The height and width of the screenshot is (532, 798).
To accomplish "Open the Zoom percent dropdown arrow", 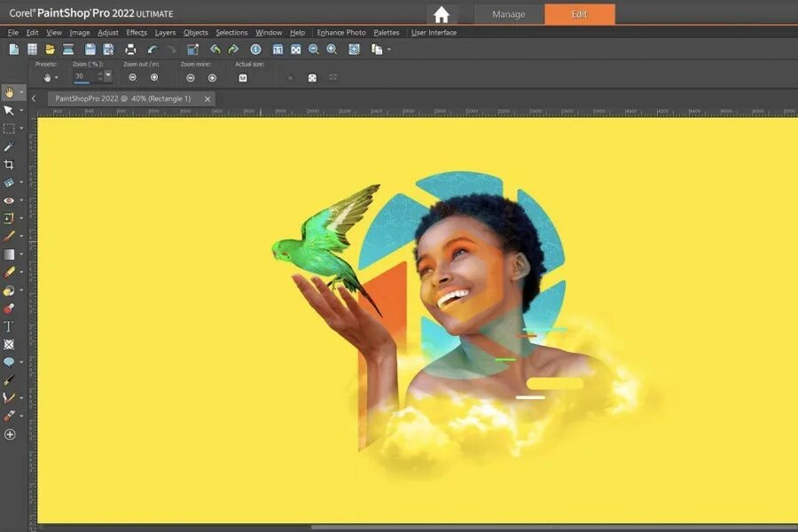I will click(108, 74).
